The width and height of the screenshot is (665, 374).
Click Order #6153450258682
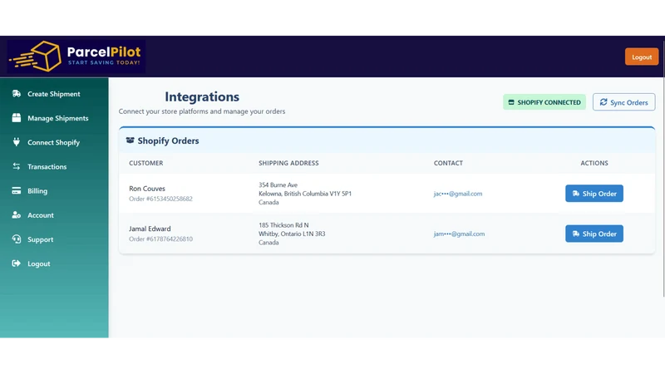[x=160, y=199]
